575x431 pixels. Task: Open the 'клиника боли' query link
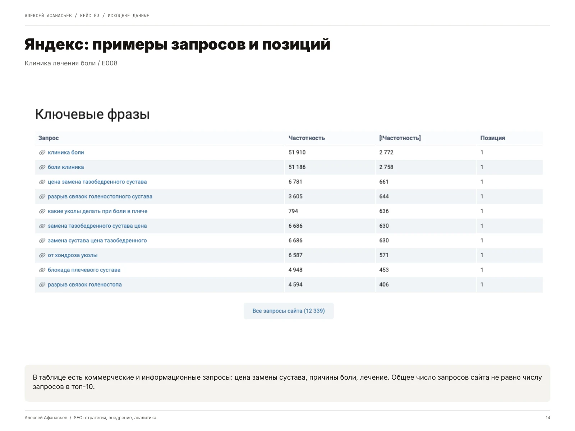(x=66, y=152)
